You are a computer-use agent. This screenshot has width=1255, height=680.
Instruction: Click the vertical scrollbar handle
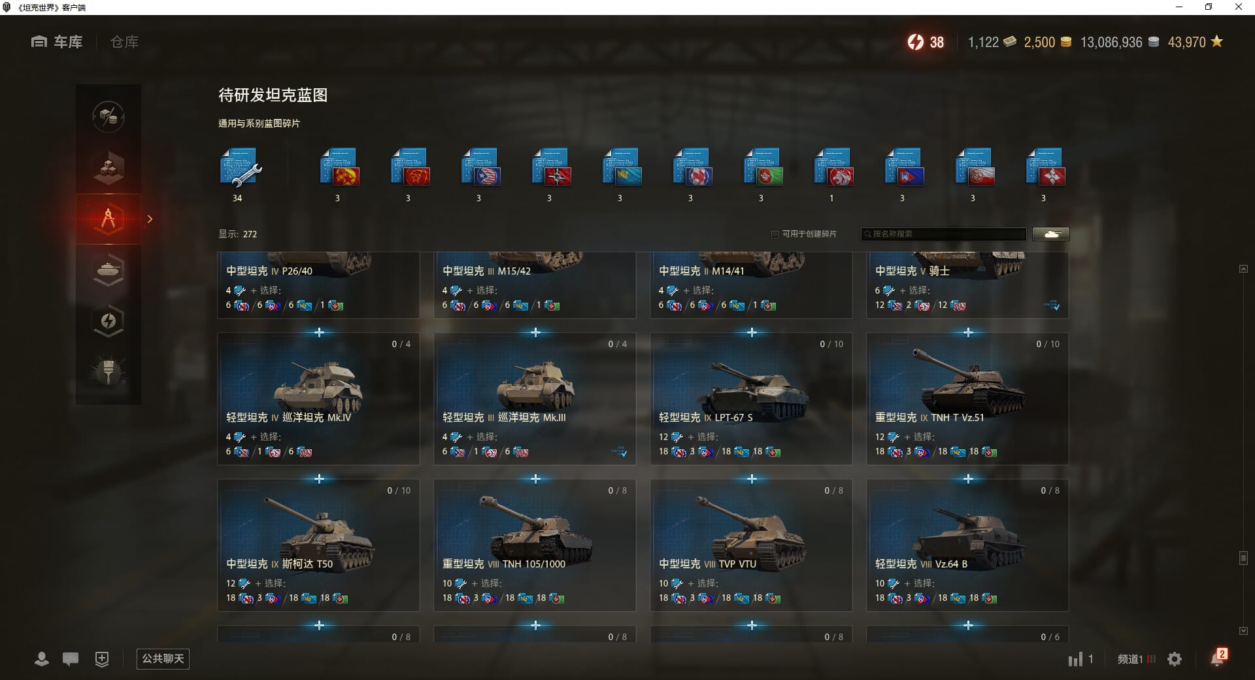[1243, 558]
